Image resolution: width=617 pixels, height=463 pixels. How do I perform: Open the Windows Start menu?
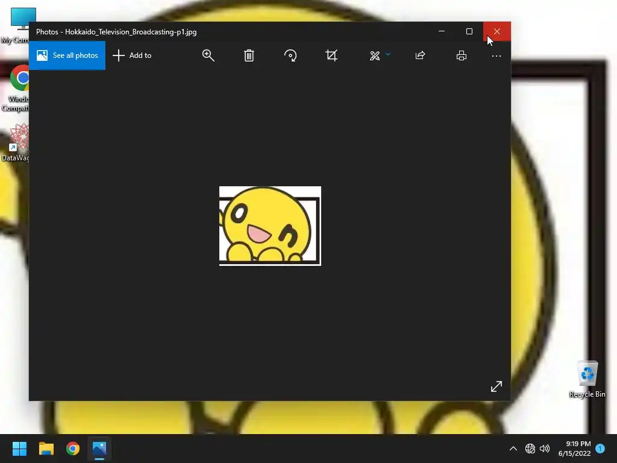[x=19, y=449]
